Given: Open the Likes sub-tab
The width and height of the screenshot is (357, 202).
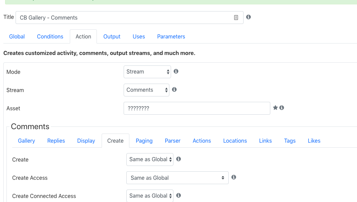Looking at the screenshot, I should [x=314, y=141].
